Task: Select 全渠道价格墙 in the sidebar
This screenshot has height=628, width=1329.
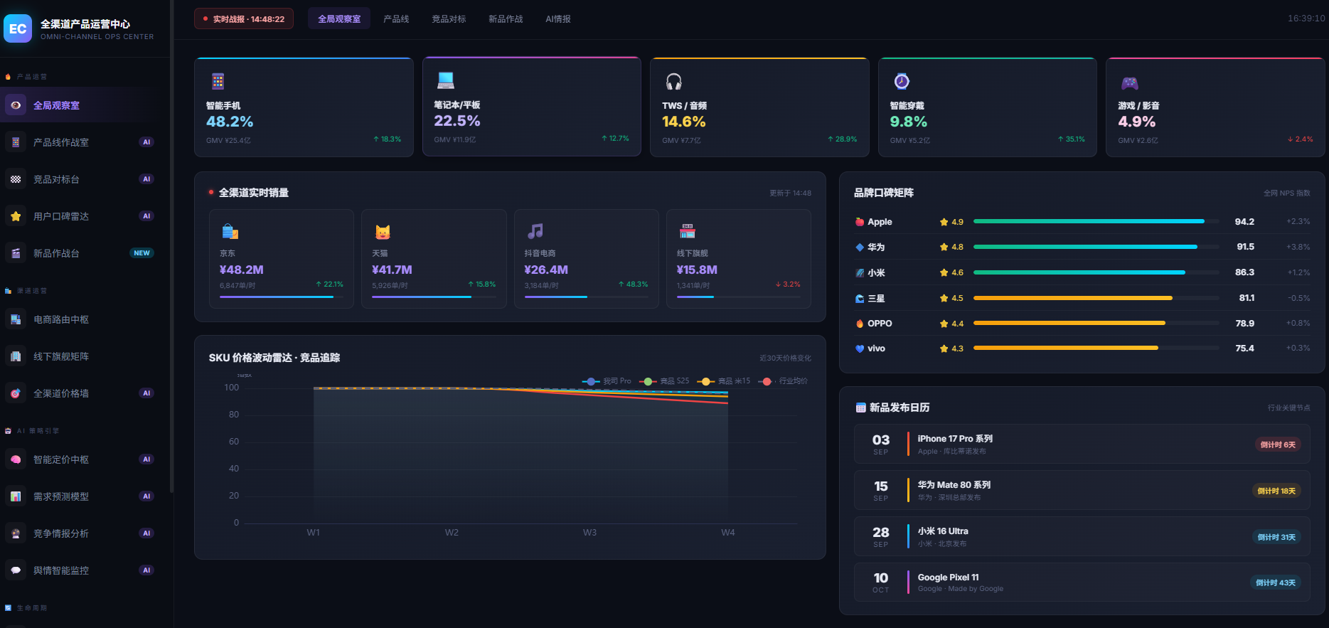Action: (x=80, y=393)
